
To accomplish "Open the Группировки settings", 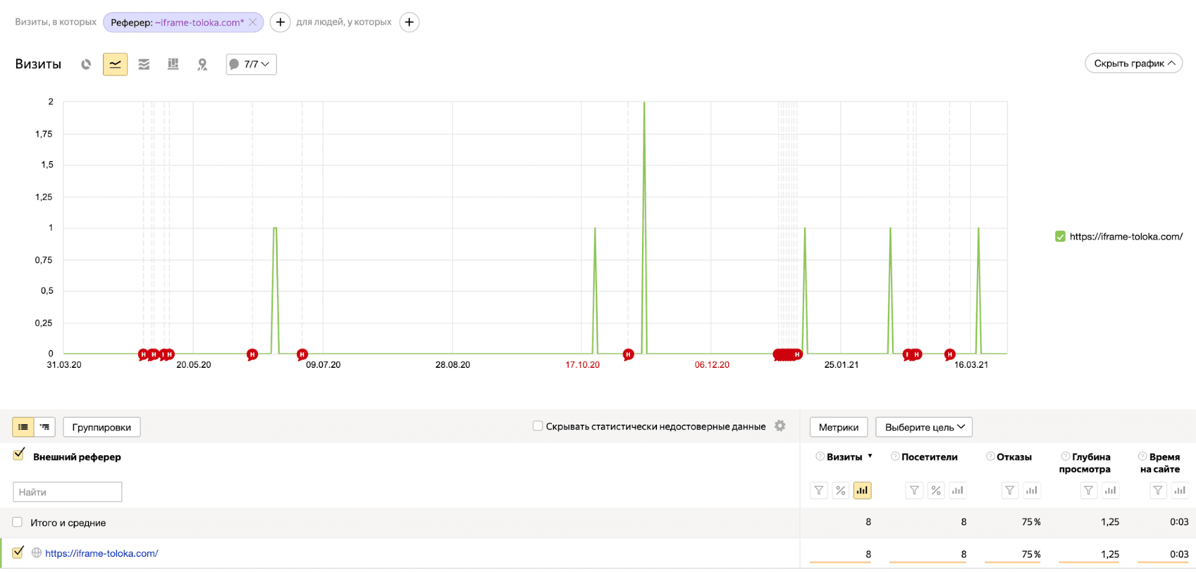I will pyautogui.click(x=102, y=427).
